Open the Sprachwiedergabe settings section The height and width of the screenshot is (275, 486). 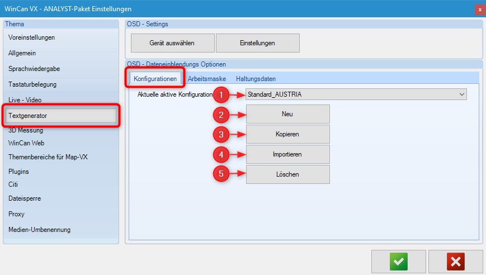point(34,69)
